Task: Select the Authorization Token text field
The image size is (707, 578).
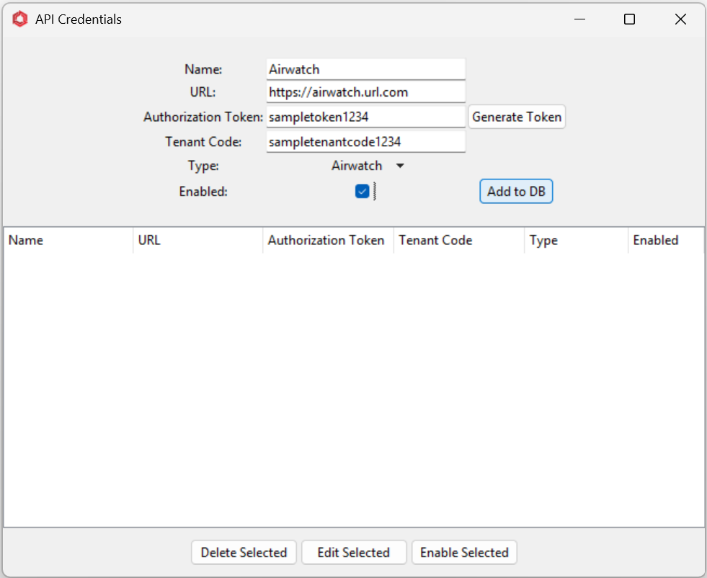Action: 365,116
